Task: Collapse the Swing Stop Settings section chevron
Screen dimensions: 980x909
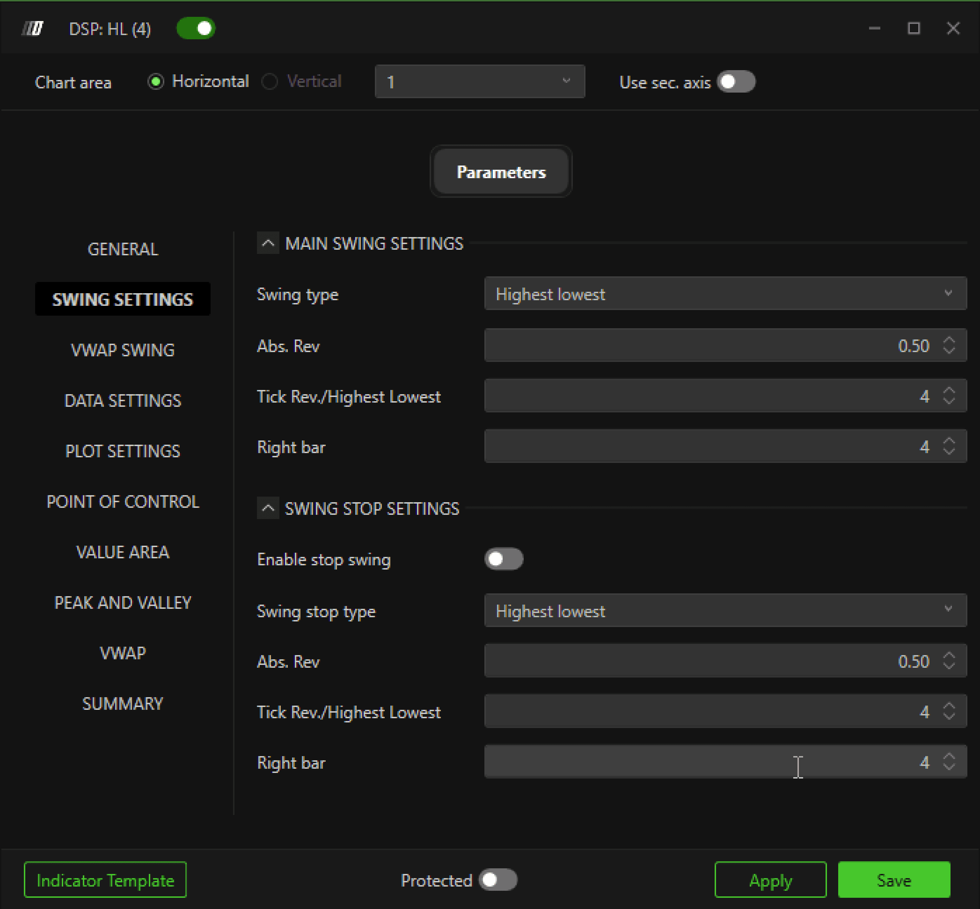Action: (268, 508)
